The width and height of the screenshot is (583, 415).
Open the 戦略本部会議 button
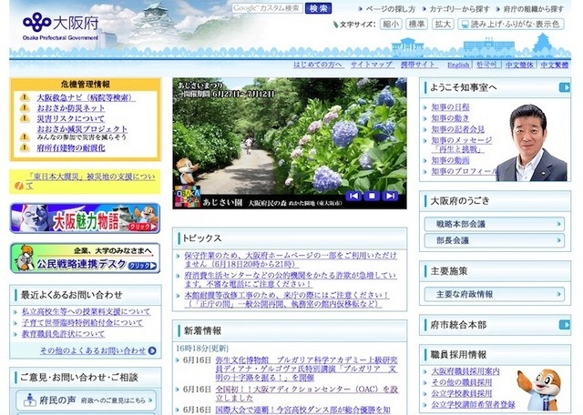pos(494,224)
